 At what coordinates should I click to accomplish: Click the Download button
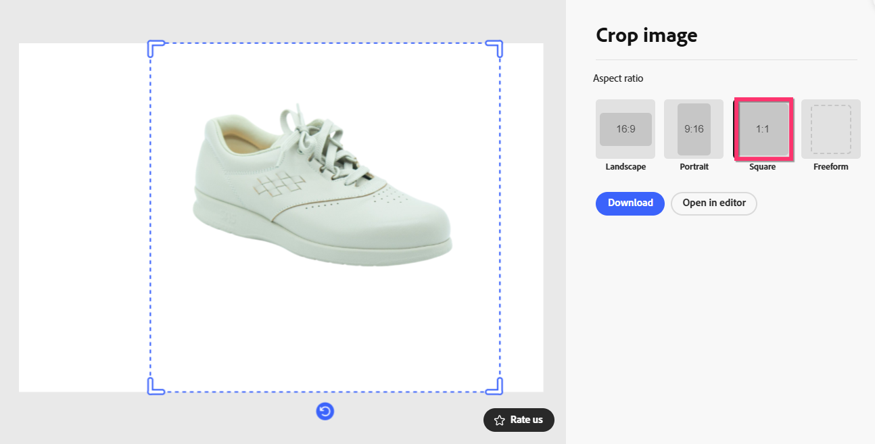click(x=630, y=203)
